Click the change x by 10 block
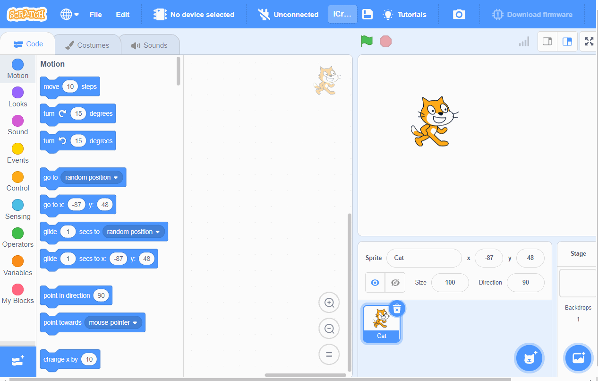The width and height of the screenshot is (598, 381). pos(70,359)
